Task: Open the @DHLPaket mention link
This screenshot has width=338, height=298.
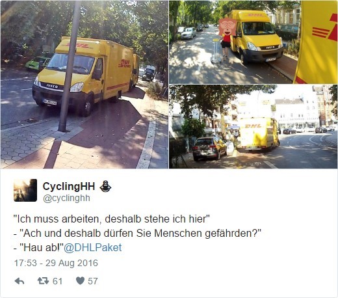Action: [x=92, y=247]
